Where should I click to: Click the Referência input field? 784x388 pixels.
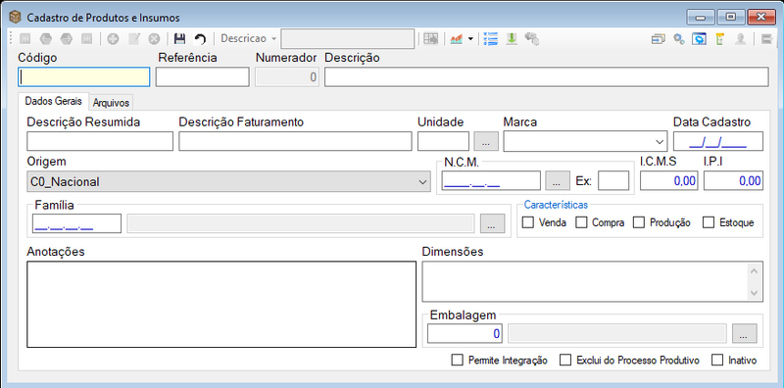coord(203,77)
